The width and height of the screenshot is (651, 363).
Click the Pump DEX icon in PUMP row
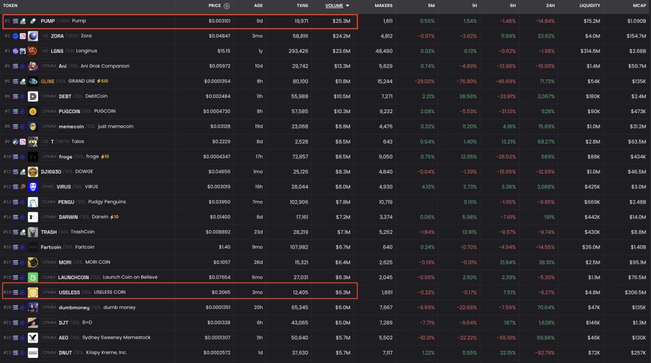[23, 21]
